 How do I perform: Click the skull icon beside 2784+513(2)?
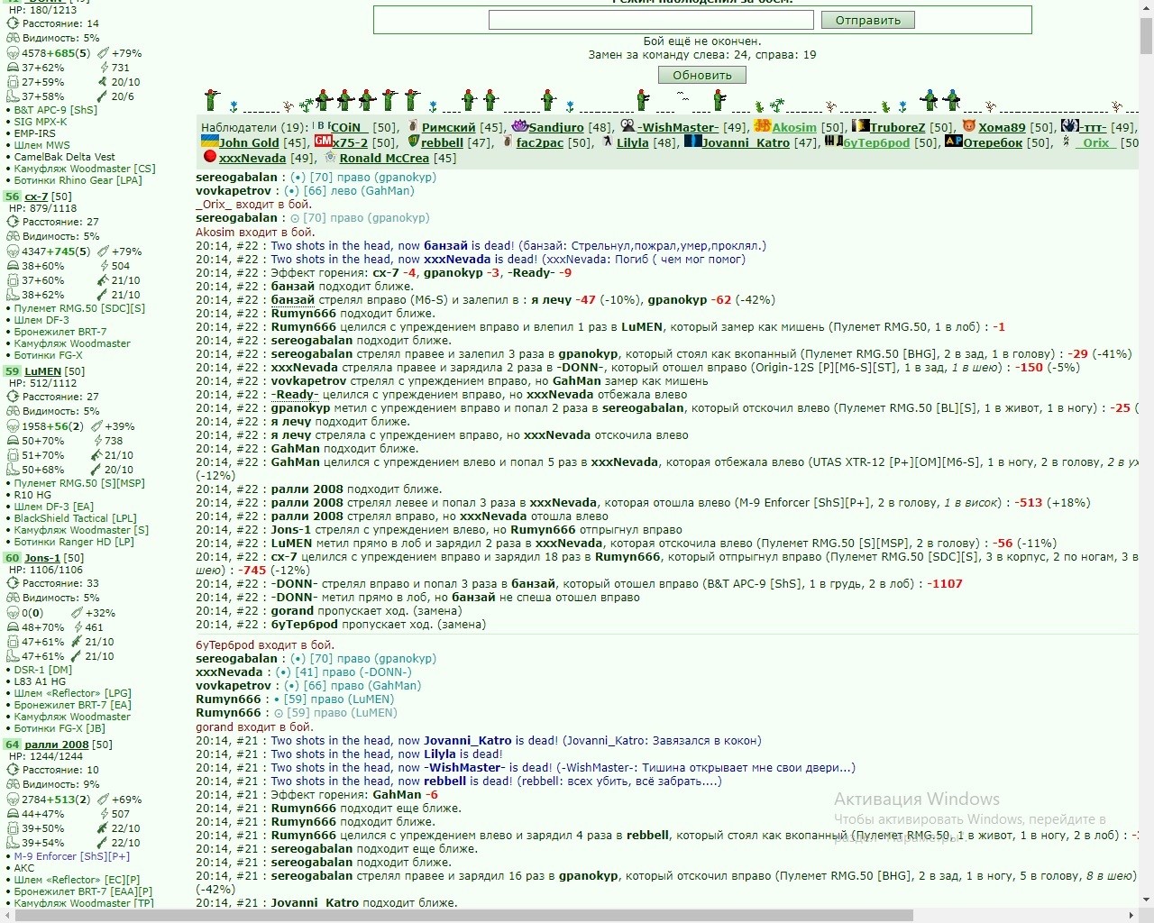tap(13, 800)
